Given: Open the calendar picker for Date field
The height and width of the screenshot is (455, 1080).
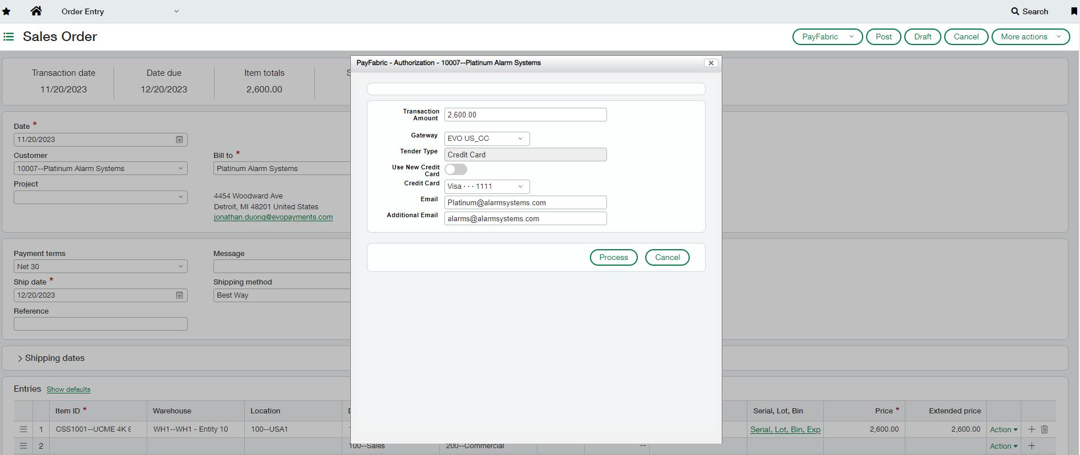Looking at the screenshot, I should pyautogui.click(x=179, y=140).
